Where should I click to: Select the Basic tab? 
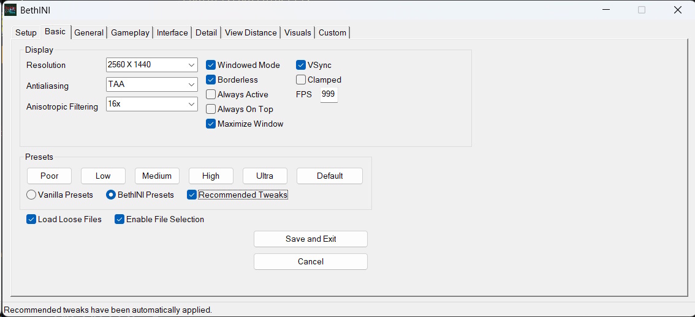[x=55, y=32]
